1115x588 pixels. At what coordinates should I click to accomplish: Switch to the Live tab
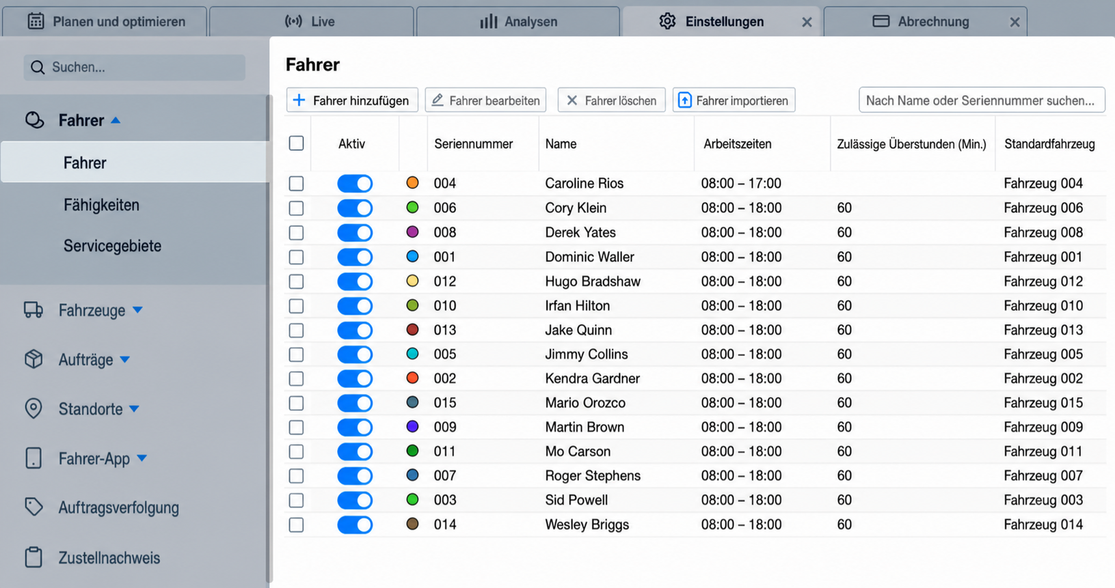pyautogui.click(x=311, y=21)
